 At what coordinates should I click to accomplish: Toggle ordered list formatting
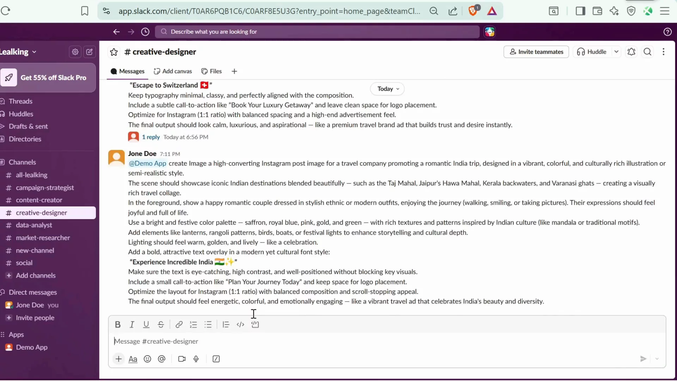[x=193, y=325]
